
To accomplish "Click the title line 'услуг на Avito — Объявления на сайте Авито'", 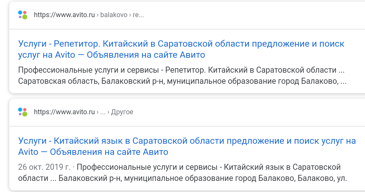I will coord(112,55).
